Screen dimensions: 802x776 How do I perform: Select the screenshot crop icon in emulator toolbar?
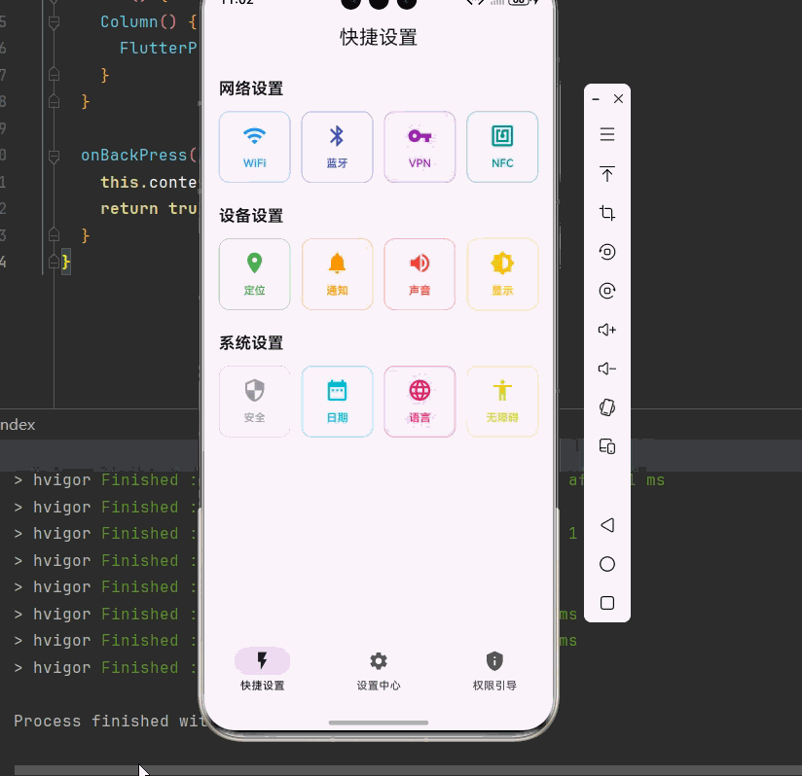pyautogui.click(x=607, y=213)
